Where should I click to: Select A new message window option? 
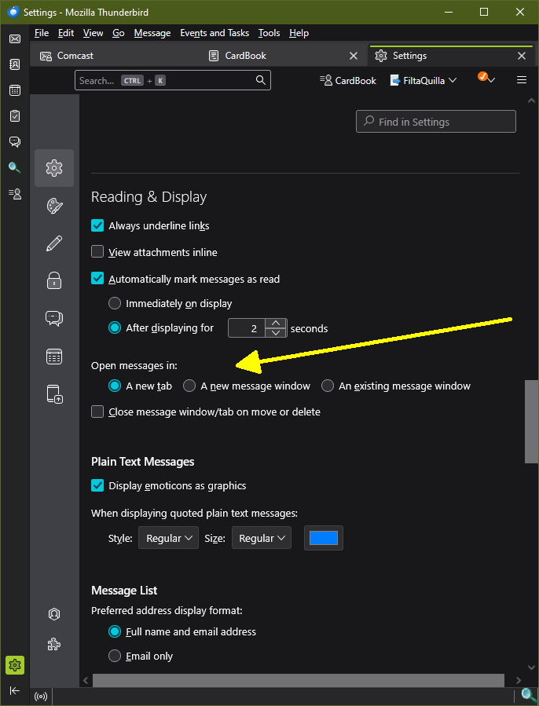coord(189,386)
